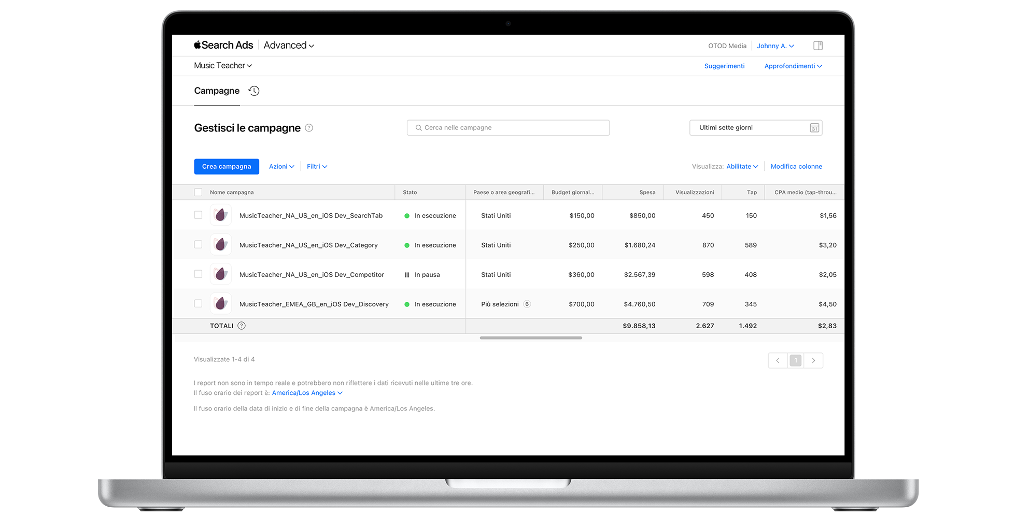This screenshot has width=1016, height=530.
Task: Select the Campagne tab
Action: click(x=217, y=91)
